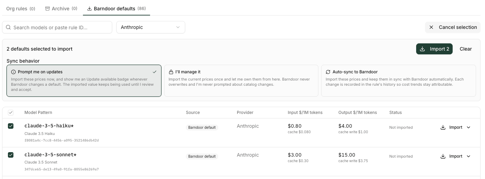485x179 pixels.
Task: Click the Input $/1M tokens column header
Action: (305, 113)
